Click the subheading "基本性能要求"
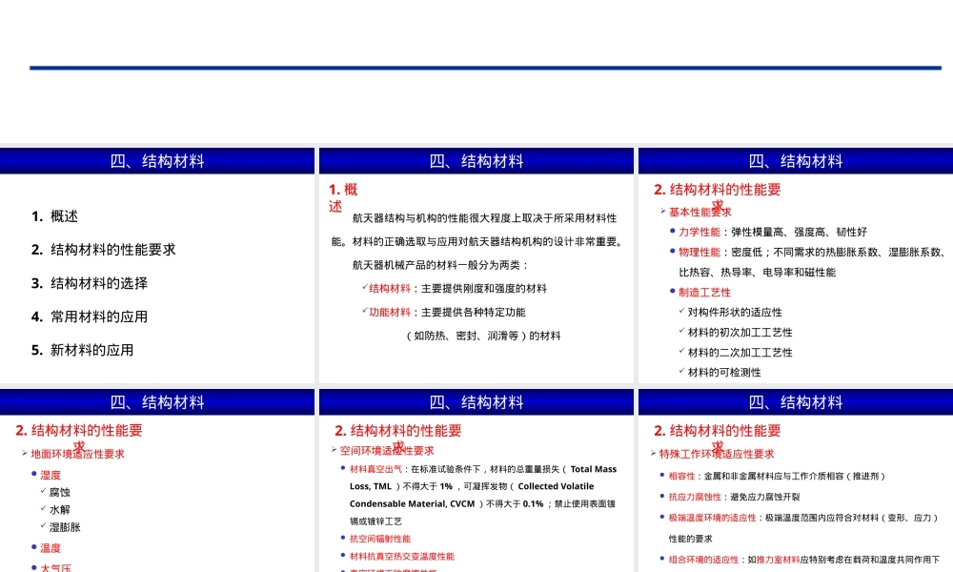Screen dimensions: 953x572 700,213
